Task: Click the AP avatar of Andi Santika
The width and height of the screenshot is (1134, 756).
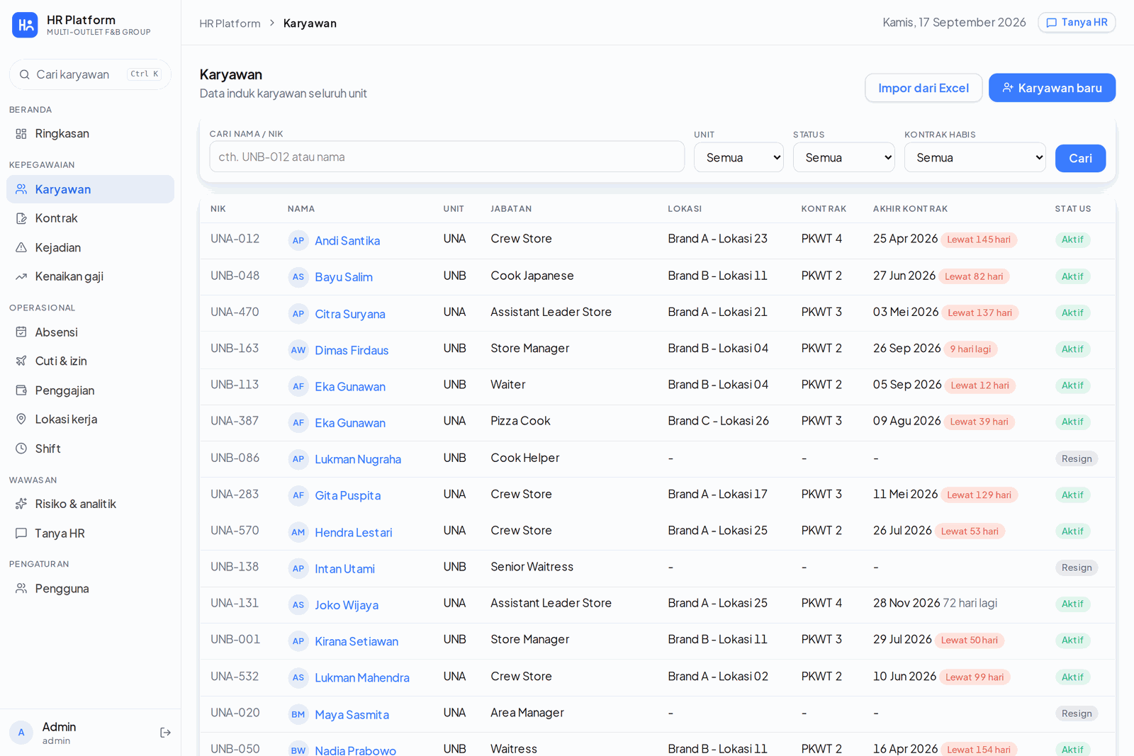Action: (298, 240)
